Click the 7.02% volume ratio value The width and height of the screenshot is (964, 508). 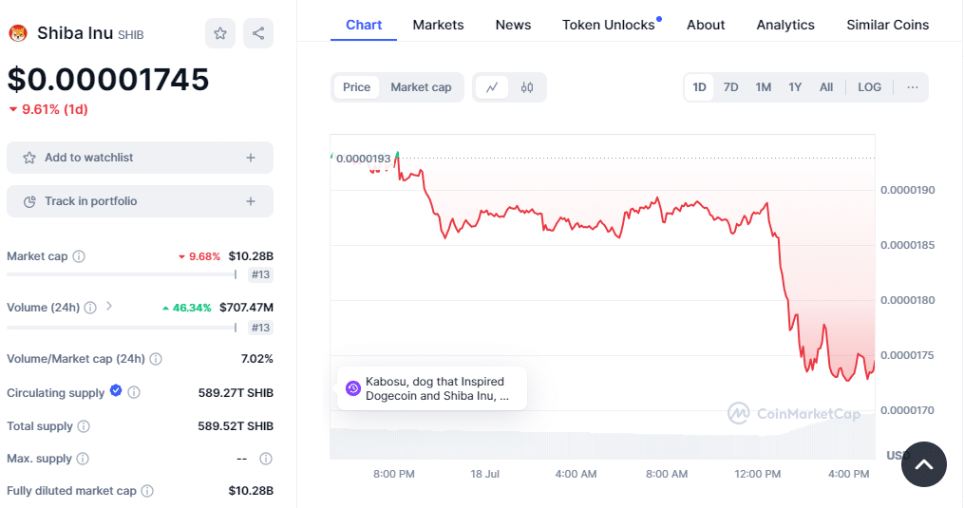click(x=257, y=359)
